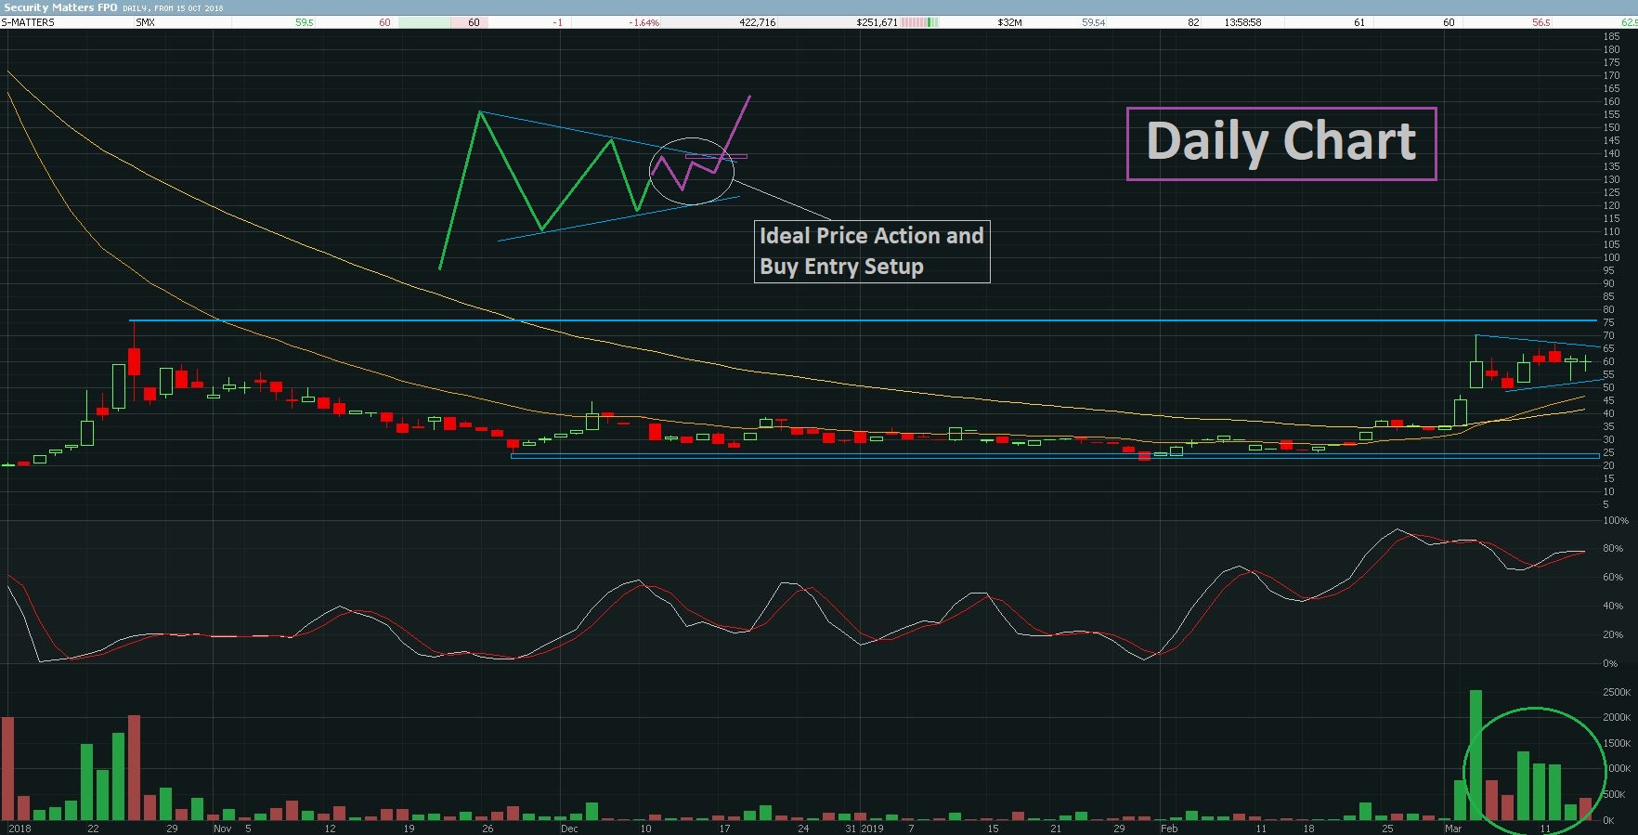
Task: Click the 100 label on price axis
Action: point(1611,257)
